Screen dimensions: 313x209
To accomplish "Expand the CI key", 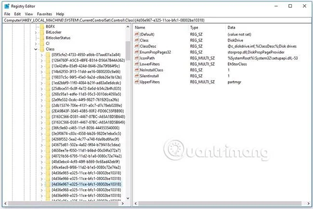I will pyautogui.click(x=36, y=43).
